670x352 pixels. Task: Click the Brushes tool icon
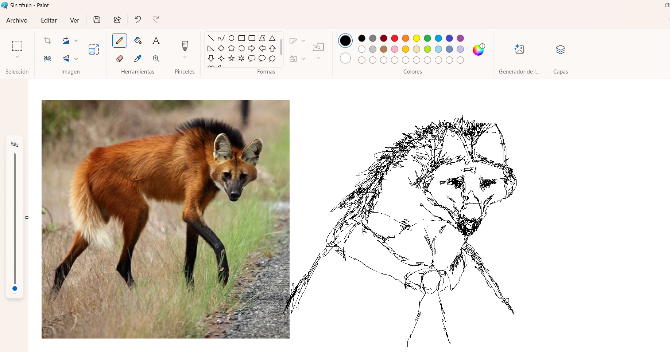185,46
